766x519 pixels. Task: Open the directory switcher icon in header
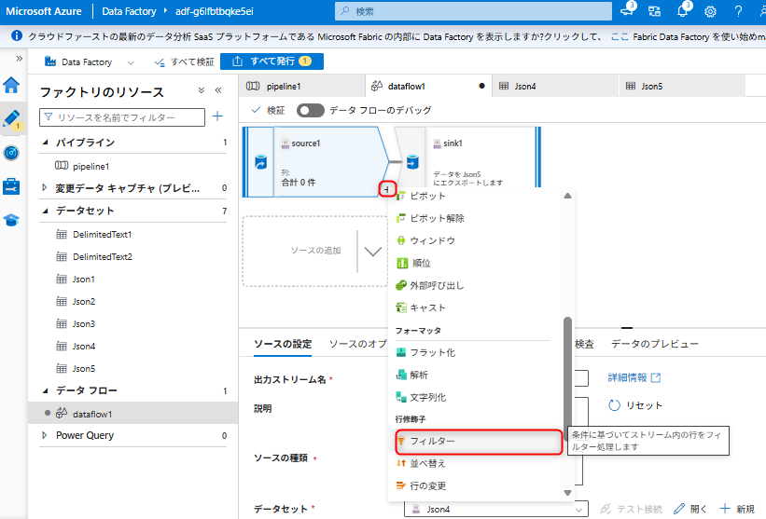coord(655,11)
